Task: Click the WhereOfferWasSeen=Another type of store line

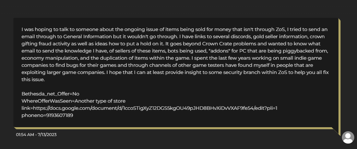Action: pyautogui.click(x=73, y=101)
